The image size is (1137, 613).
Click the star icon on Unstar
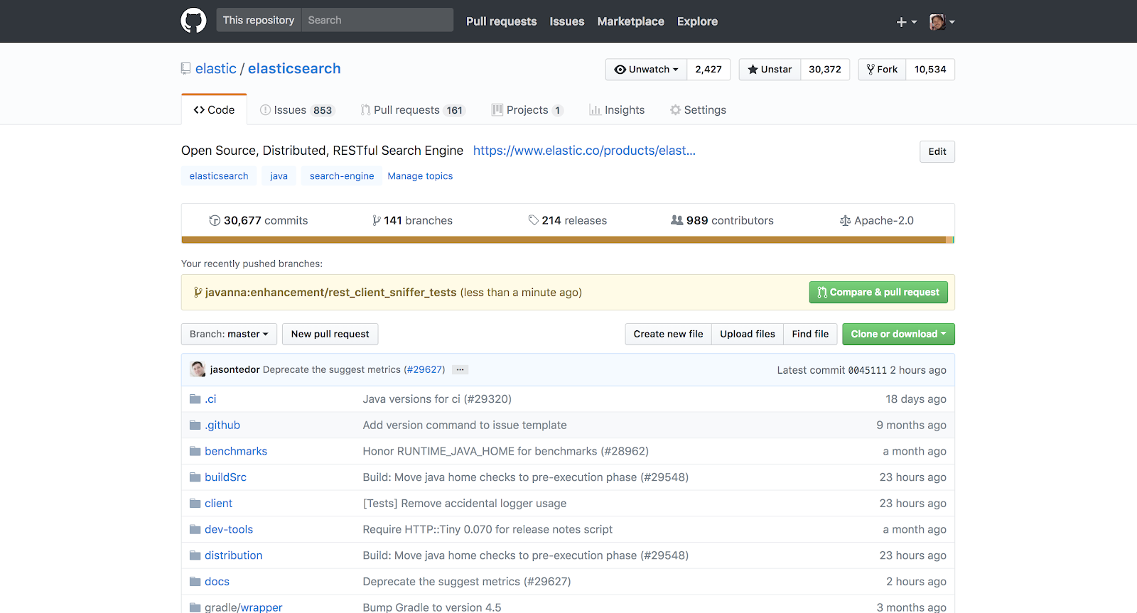tap(753, 70)
